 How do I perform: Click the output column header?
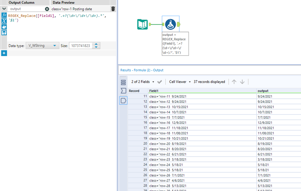click(279, 91)
